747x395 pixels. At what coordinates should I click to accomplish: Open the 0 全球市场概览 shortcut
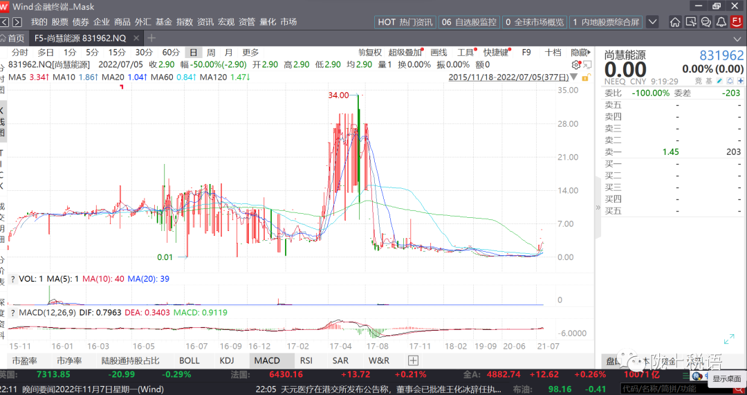point(534,22)
